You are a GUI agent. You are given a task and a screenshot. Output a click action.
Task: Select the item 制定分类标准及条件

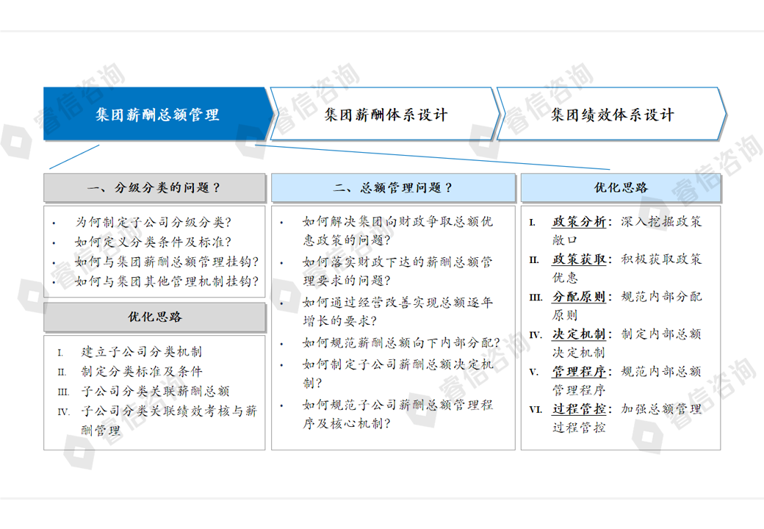pyautogui.click(x=141, y=372)
